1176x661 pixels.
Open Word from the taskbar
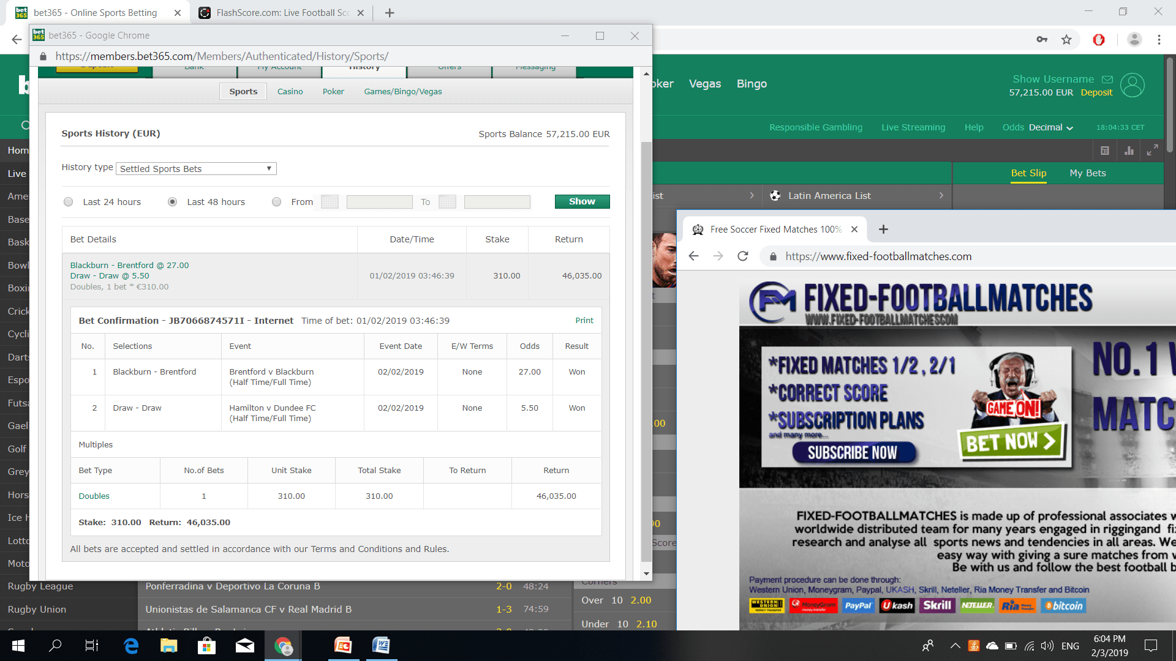coord(381,646)
